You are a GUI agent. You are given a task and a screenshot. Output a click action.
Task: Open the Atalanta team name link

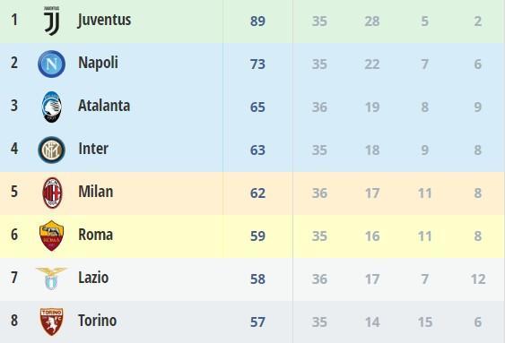(104, 106)
